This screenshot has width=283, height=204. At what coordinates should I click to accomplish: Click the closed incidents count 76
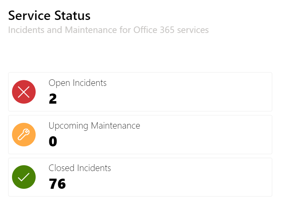pos(57,184)
